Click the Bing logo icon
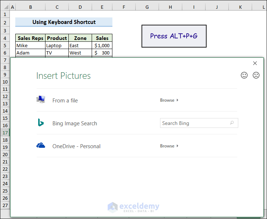Screen dimensions: 267x219 [x=41, y=123]
